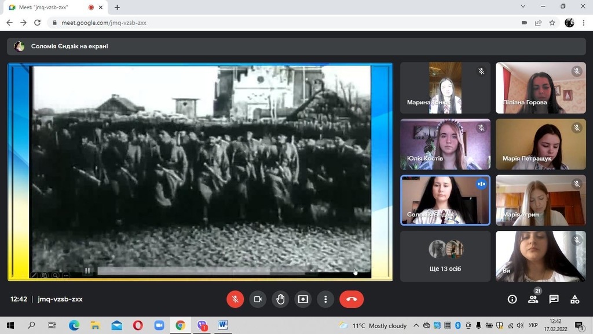Open the Chrome tab search chevron
Viewport: 593px width, 334px height.
[523, 6]
